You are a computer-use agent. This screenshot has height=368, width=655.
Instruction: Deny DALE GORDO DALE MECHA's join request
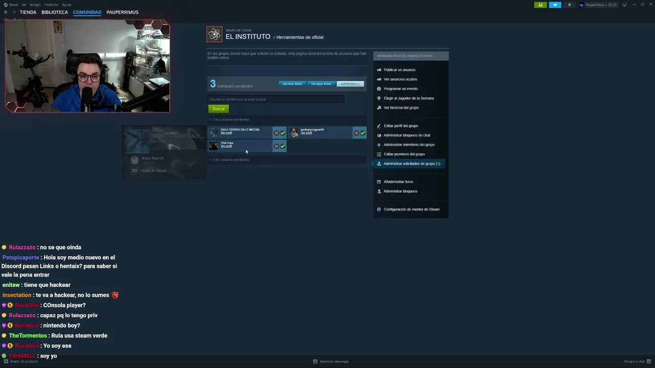point(276,133)
